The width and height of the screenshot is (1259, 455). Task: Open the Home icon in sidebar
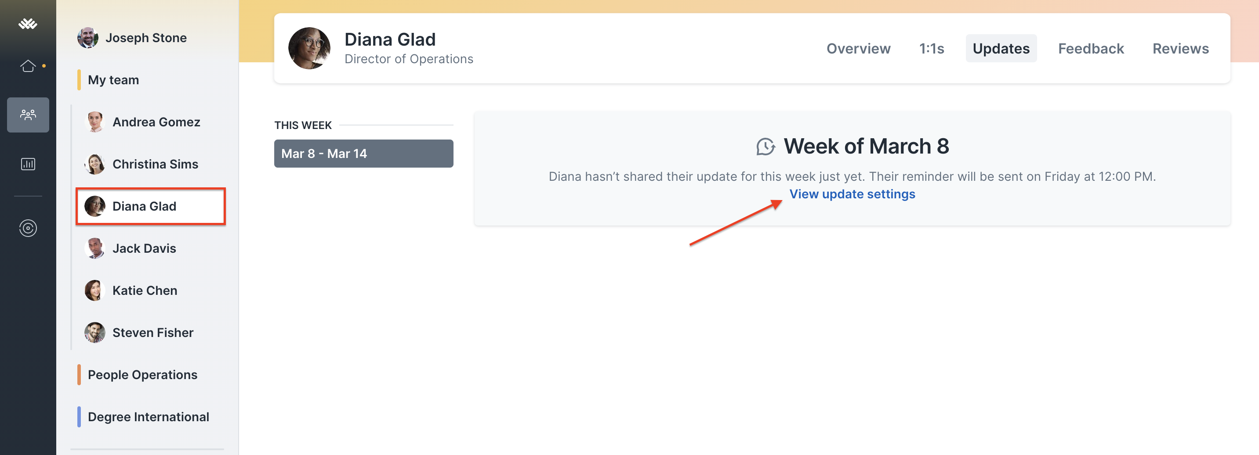(x=28, y=65)
